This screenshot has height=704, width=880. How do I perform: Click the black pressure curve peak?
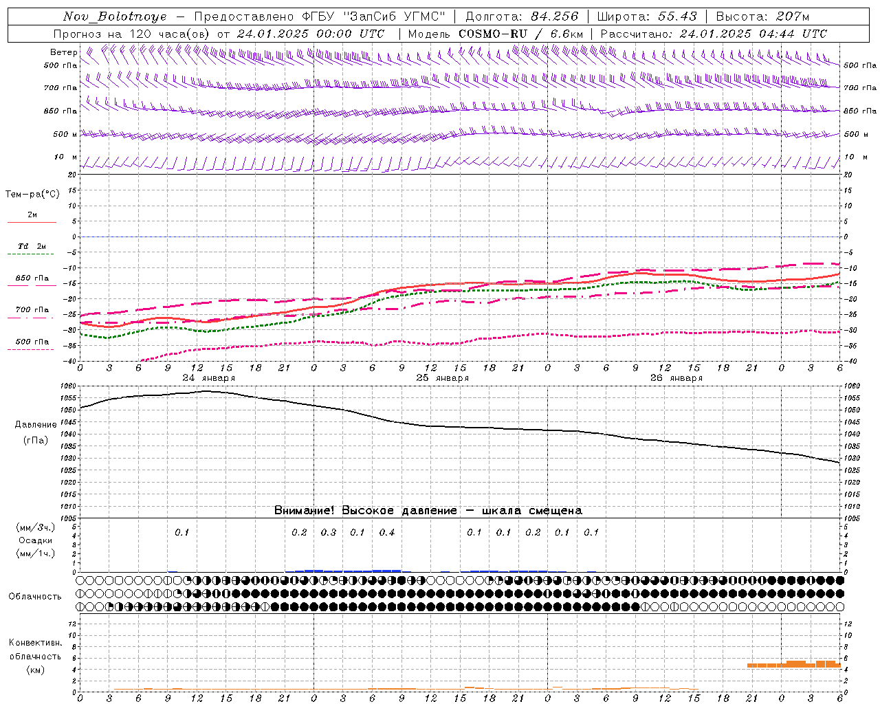click(x=206, y=391)
